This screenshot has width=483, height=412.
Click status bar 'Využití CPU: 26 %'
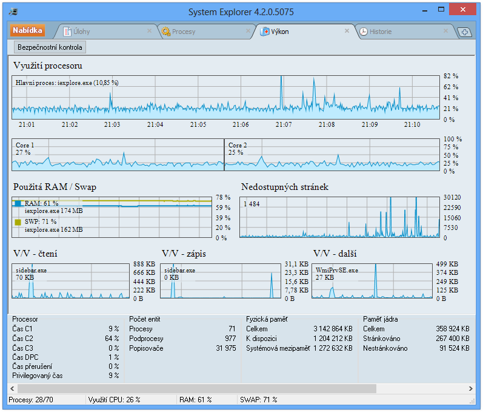pos(114,400)
